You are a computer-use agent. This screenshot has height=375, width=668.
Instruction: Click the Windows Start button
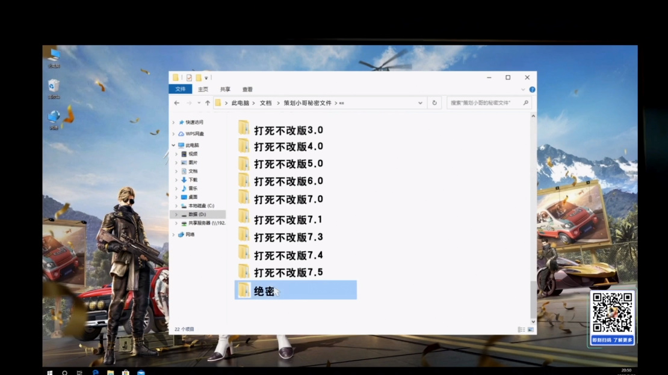[49, 373]
